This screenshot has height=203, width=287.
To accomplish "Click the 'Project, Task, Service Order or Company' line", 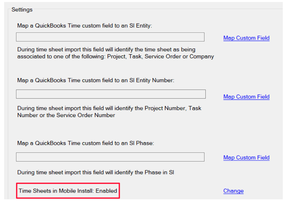I will [160, 56].
